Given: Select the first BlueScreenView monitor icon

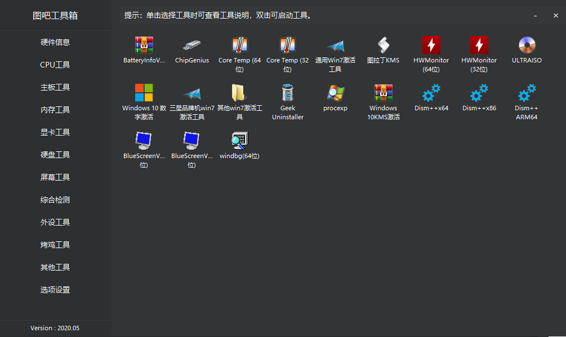Looking at the screenshot, I should 144,141.
